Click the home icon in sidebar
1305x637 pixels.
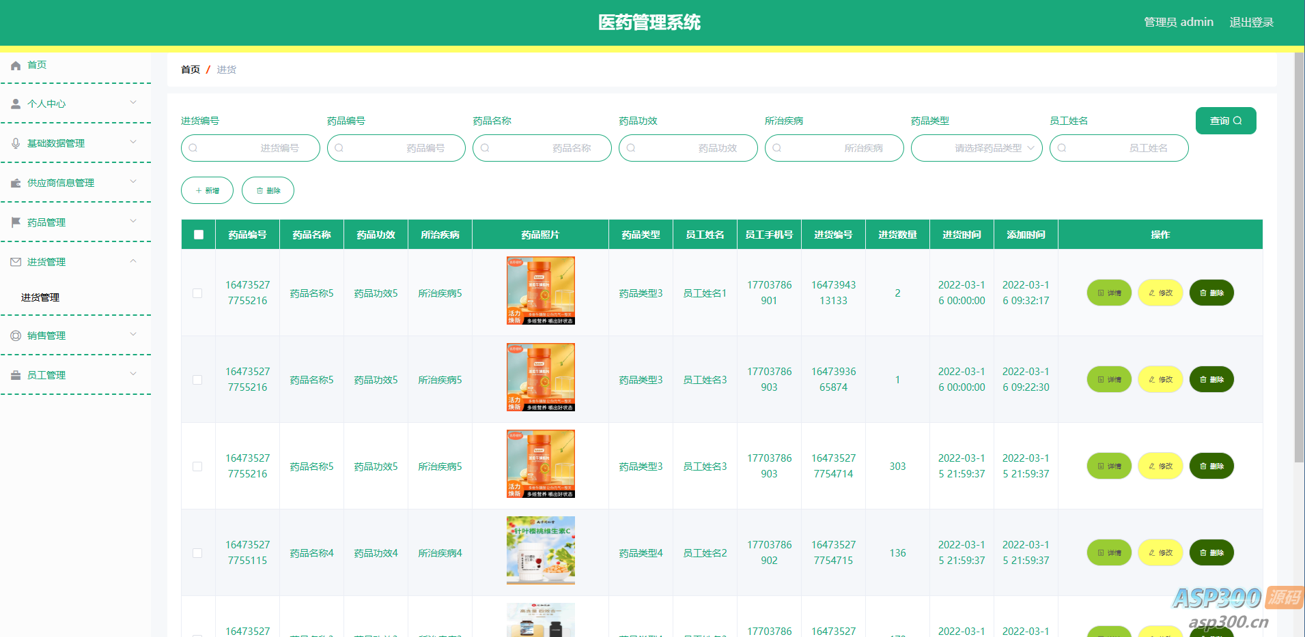16,65
